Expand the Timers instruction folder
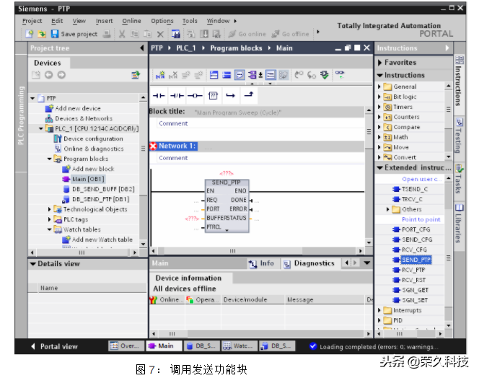479x378 pixels. pyautogui.click(x=379, y=107)
